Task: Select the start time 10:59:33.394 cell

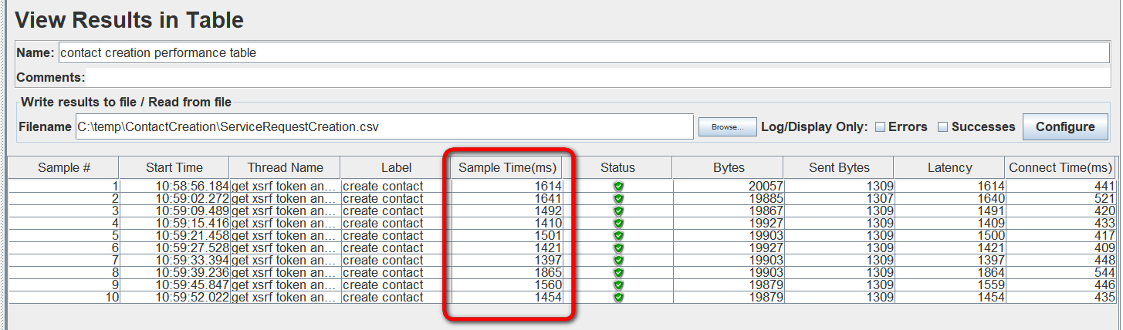Action: tap(174, 261)
